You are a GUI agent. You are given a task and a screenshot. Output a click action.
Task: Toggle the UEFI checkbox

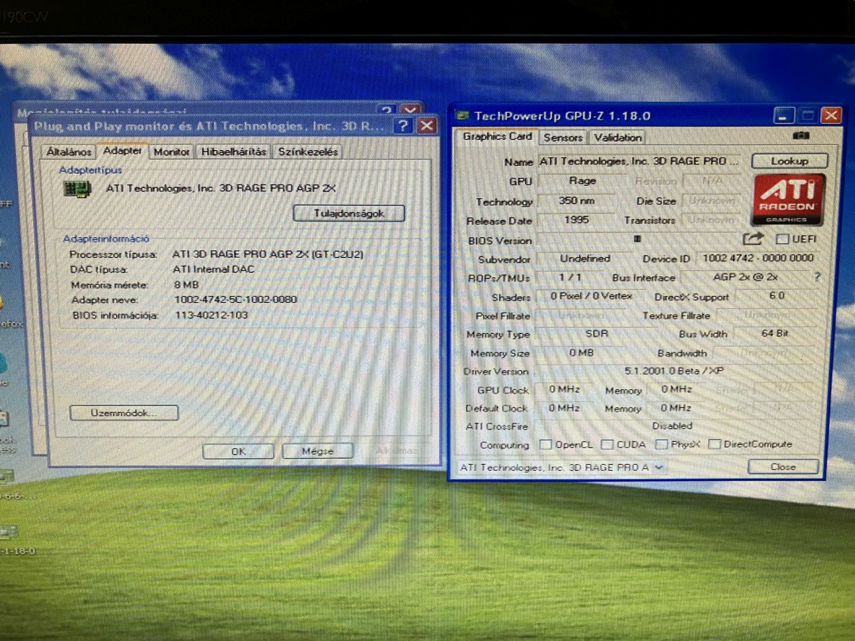[782, 239]
